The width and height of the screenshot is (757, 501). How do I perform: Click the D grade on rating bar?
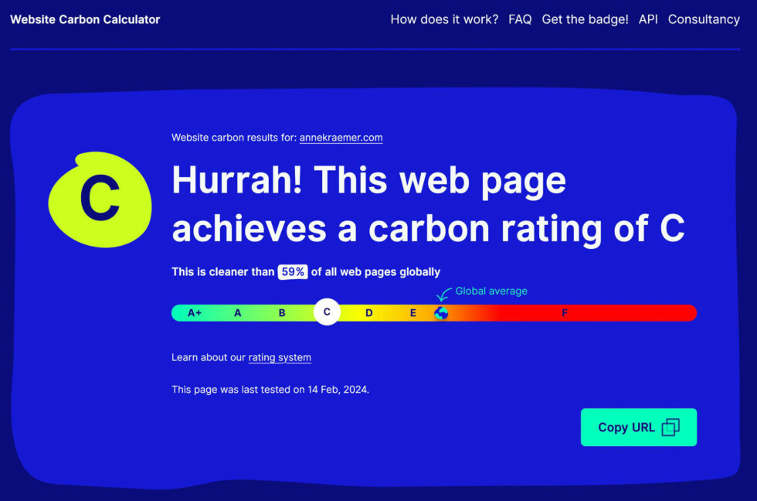point(369,313)
